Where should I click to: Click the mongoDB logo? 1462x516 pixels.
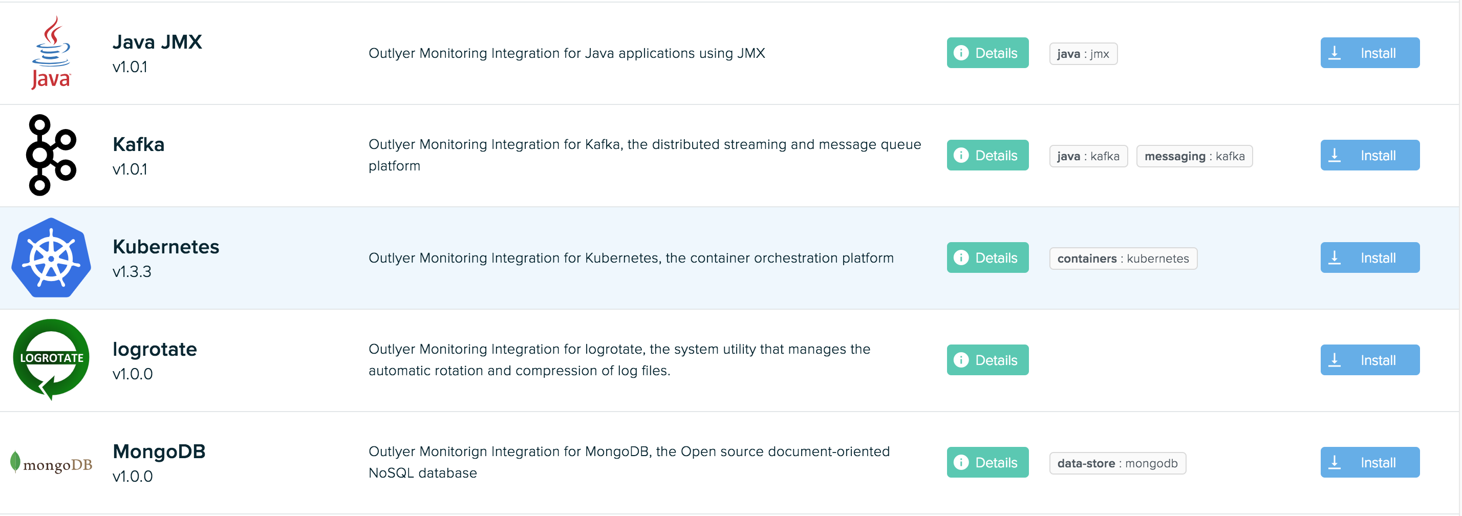click(51, 463)
